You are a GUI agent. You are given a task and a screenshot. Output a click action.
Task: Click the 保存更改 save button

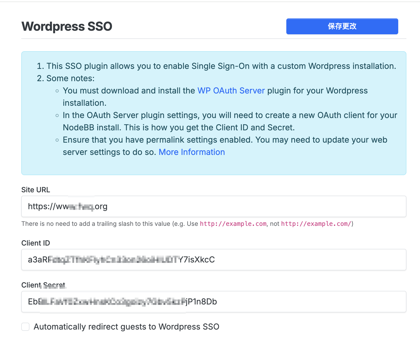tap(342, 26)
